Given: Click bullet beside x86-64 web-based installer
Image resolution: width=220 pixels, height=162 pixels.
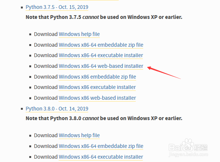Looking at the screenshot, I should 30,66.
